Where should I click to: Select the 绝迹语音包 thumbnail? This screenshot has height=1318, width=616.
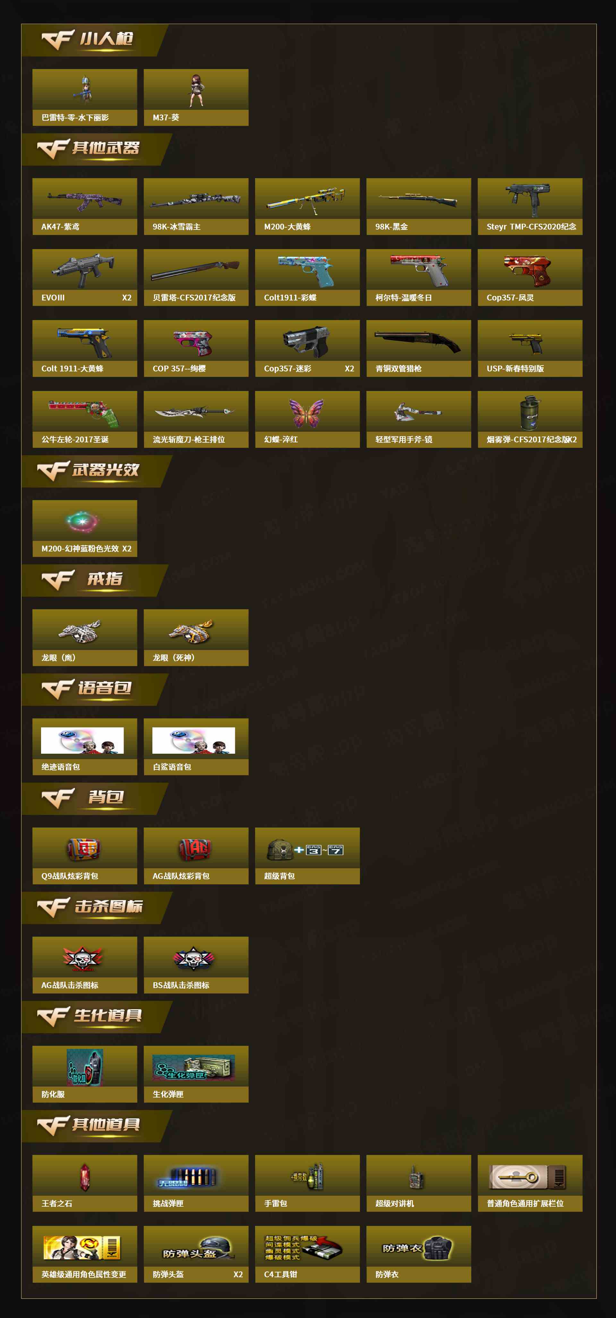pos(82,740)
